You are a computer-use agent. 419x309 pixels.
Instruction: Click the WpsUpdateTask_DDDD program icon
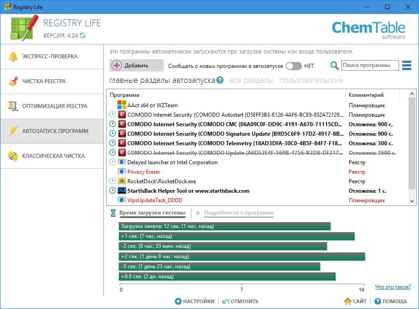pyautogui.click(x=122, y=200)
